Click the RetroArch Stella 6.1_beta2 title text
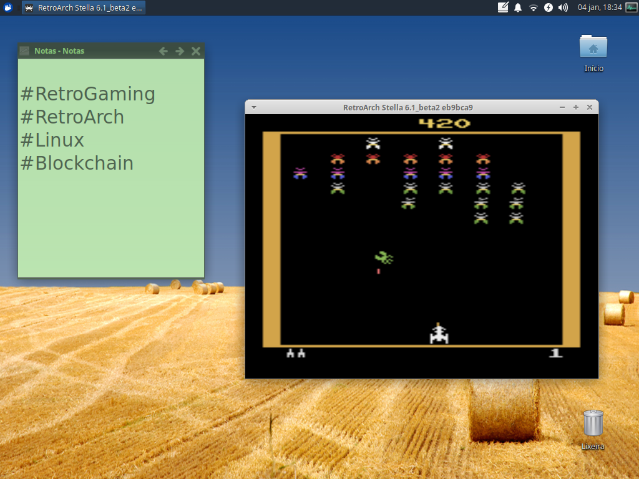This screenshot has height=479, width=639. pyautogui.click(x=408, y=107)
